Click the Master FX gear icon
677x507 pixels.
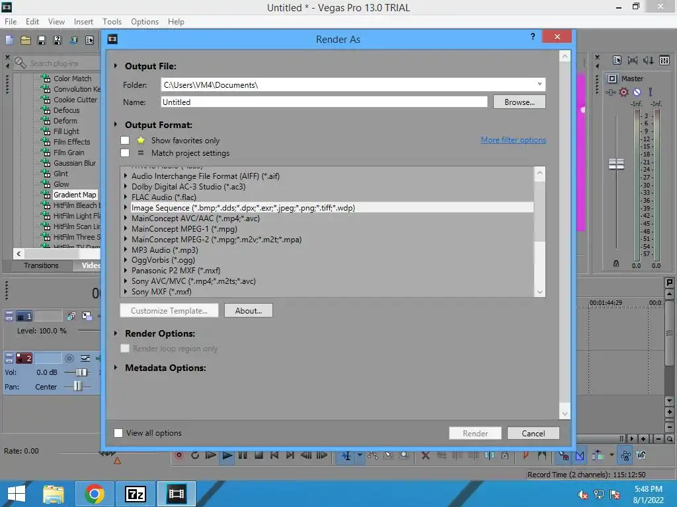coord(623,92)
